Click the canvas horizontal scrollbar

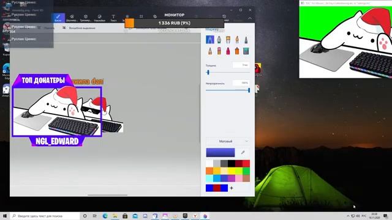point(108,195)
